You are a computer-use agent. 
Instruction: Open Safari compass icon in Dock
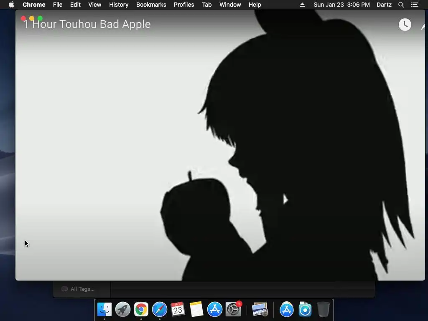coord(159,310)
